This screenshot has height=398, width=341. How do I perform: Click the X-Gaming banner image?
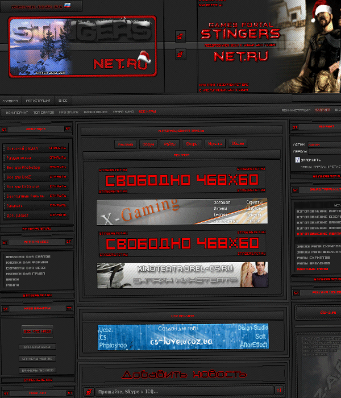[x=182, y=212]
